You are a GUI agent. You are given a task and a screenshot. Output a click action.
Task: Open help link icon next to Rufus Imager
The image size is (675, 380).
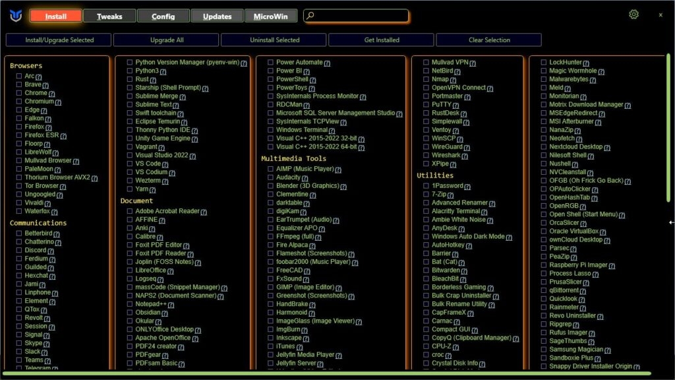pos(592,333)
